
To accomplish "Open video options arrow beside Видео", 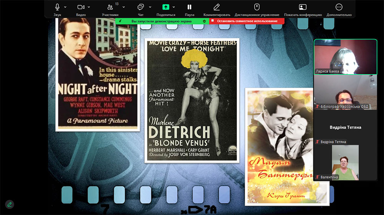I will click(x=89, y=7).
